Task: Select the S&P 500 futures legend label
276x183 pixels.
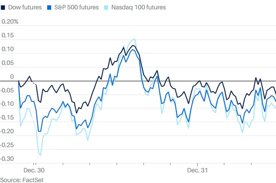Action: pos(77,7)
